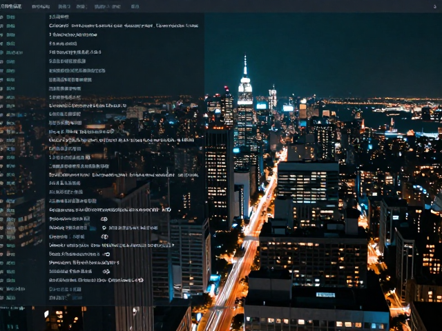Click the long second row in the main list
This screenshot has height=331, width=442.
point(124,26)
